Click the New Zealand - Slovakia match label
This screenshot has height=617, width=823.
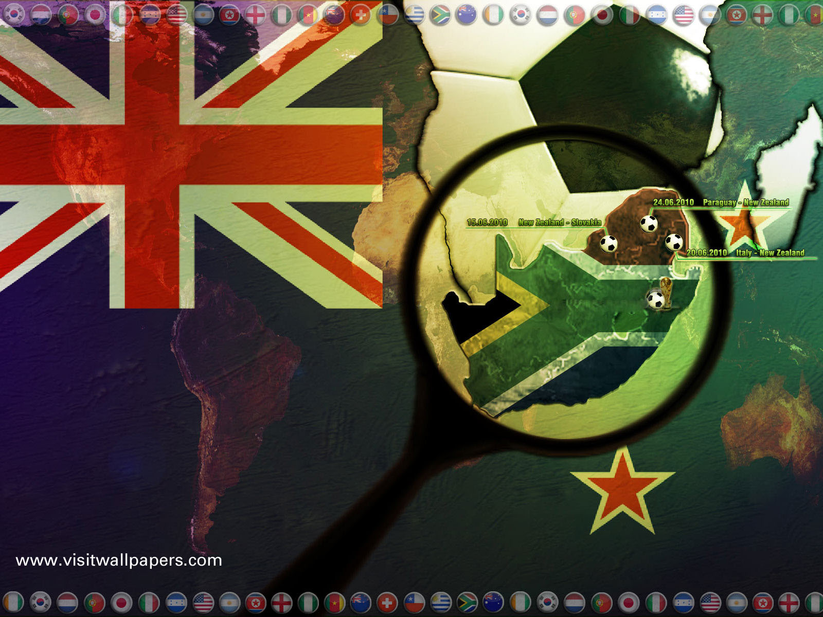560,223
